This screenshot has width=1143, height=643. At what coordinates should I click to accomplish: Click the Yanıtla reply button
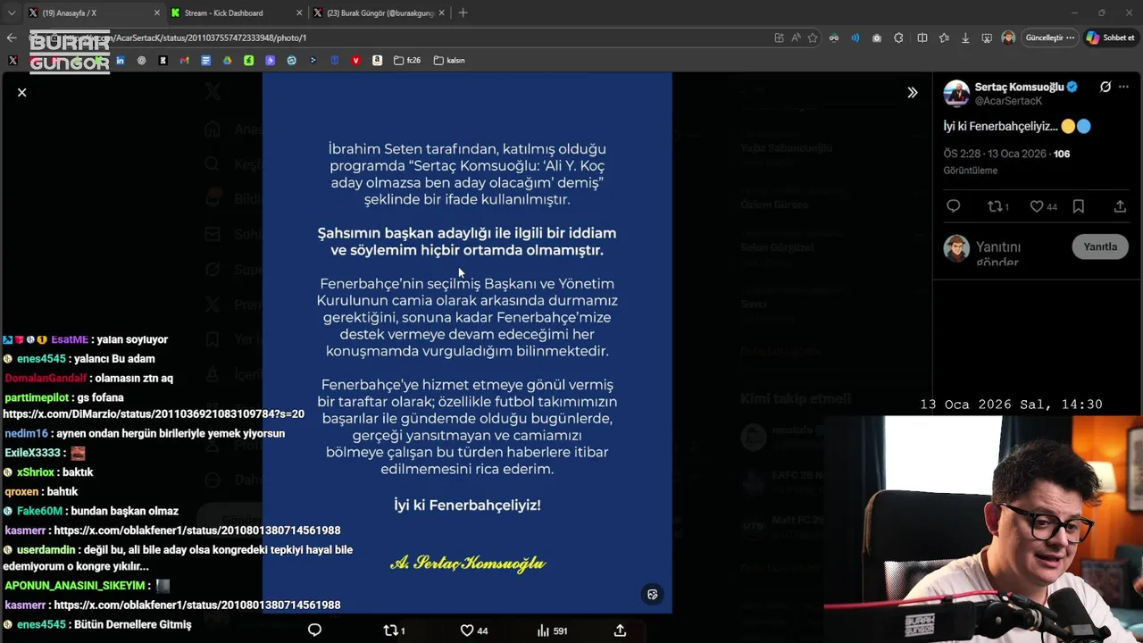(x=1099, y=246)
